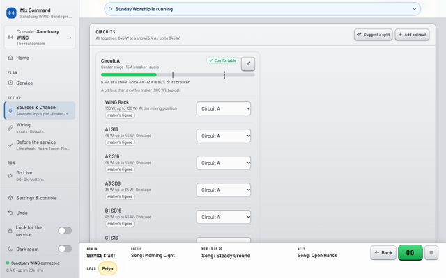
Task: Click the Settings gear icon
Action: (x=10, y=198)
